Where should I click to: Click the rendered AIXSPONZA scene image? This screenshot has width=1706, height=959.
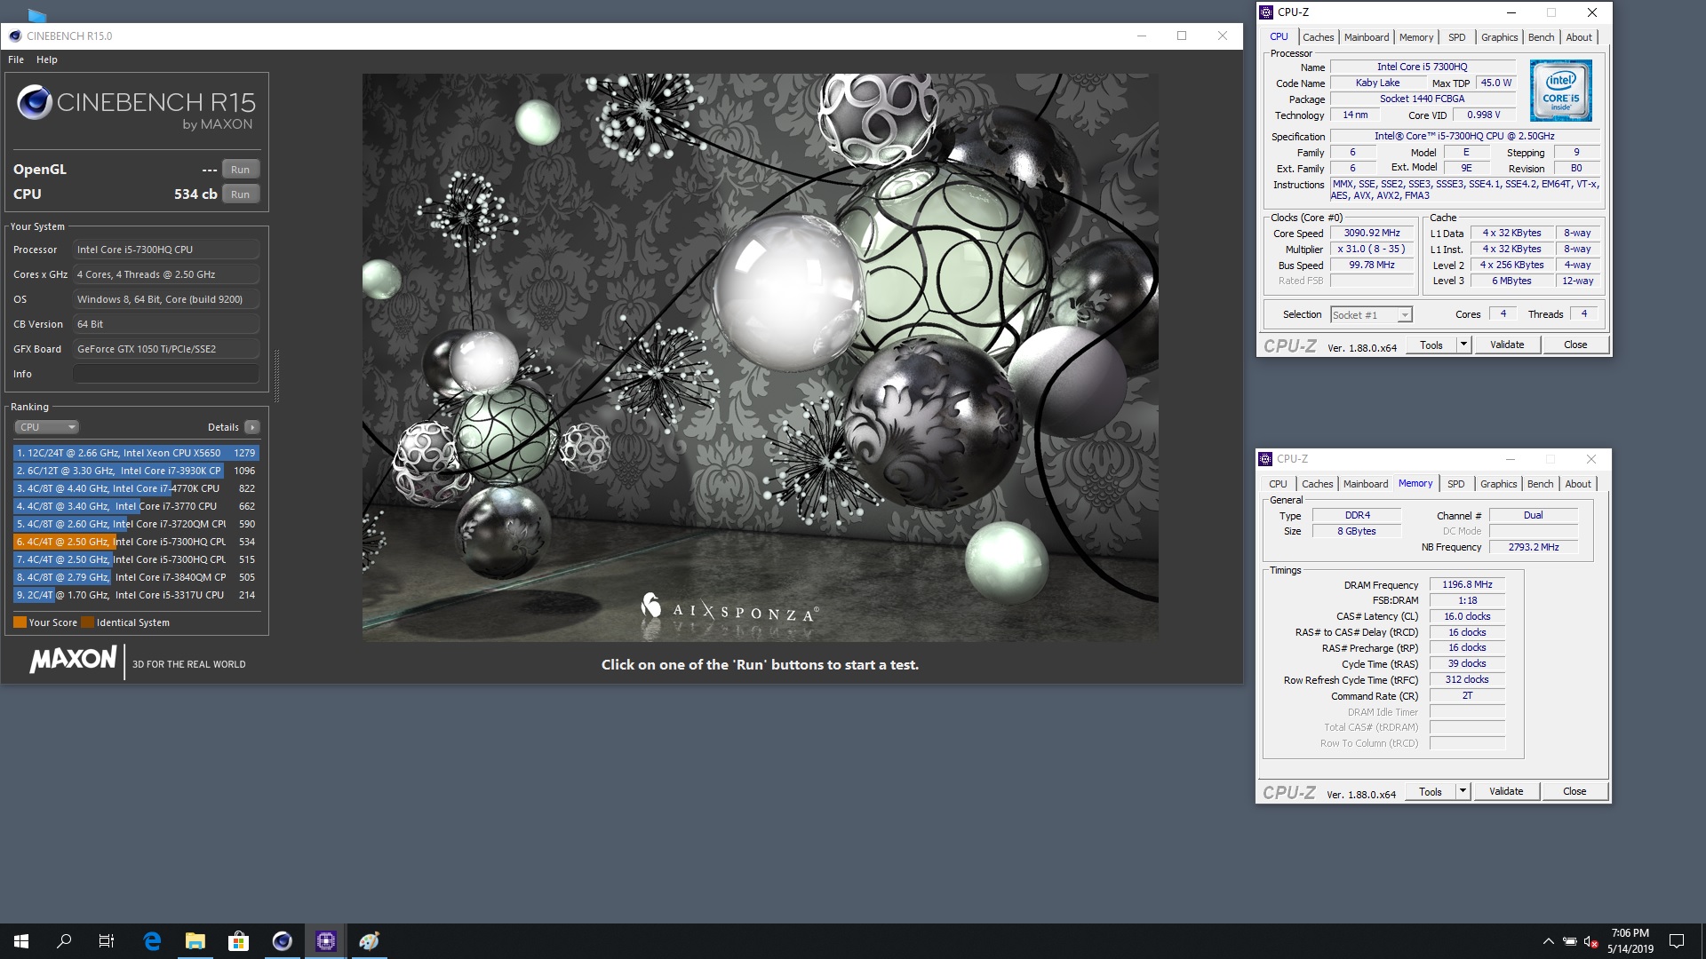pyautogui.click(x=760, y=357)
